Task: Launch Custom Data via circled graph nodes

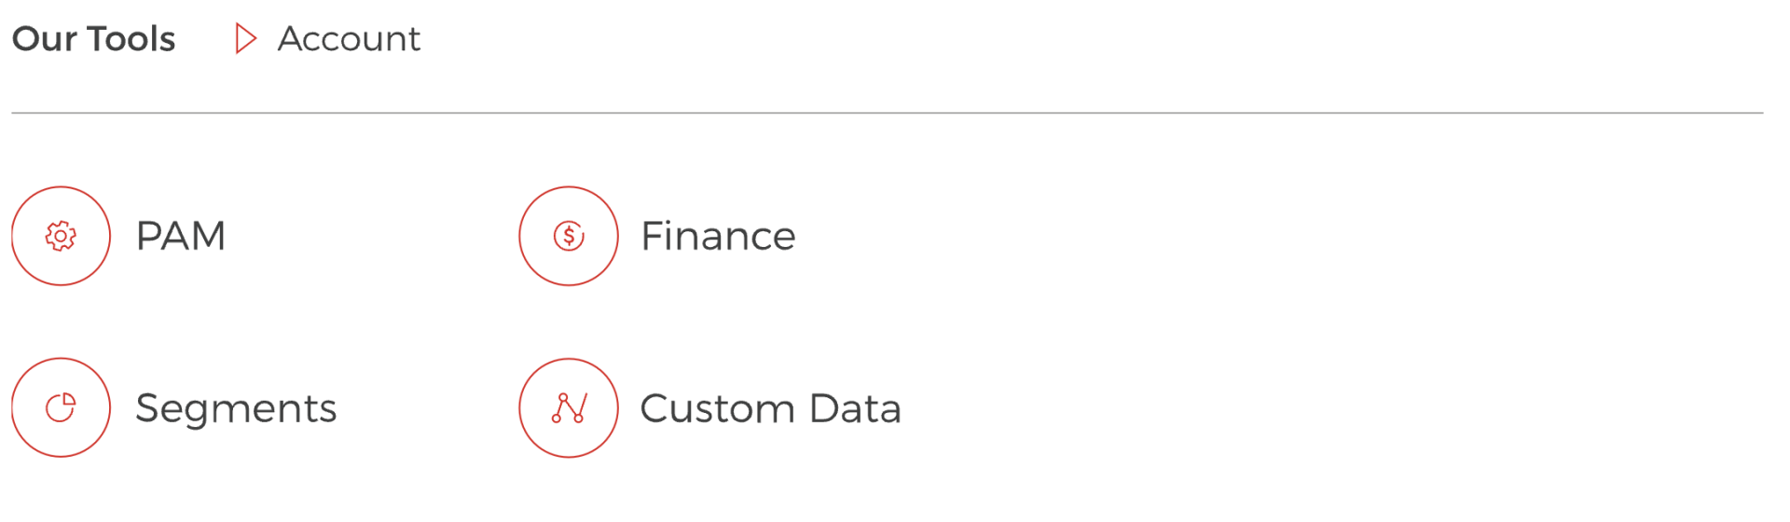Action: pyautogui.click(x=569, y=407)
